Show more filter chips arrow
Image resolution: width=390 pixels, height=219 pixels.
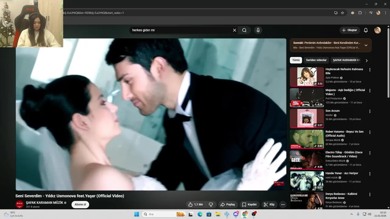click(367, 61)
